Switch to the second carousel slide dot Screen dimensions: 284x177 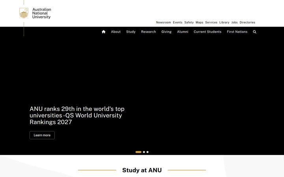coord(144,152)
